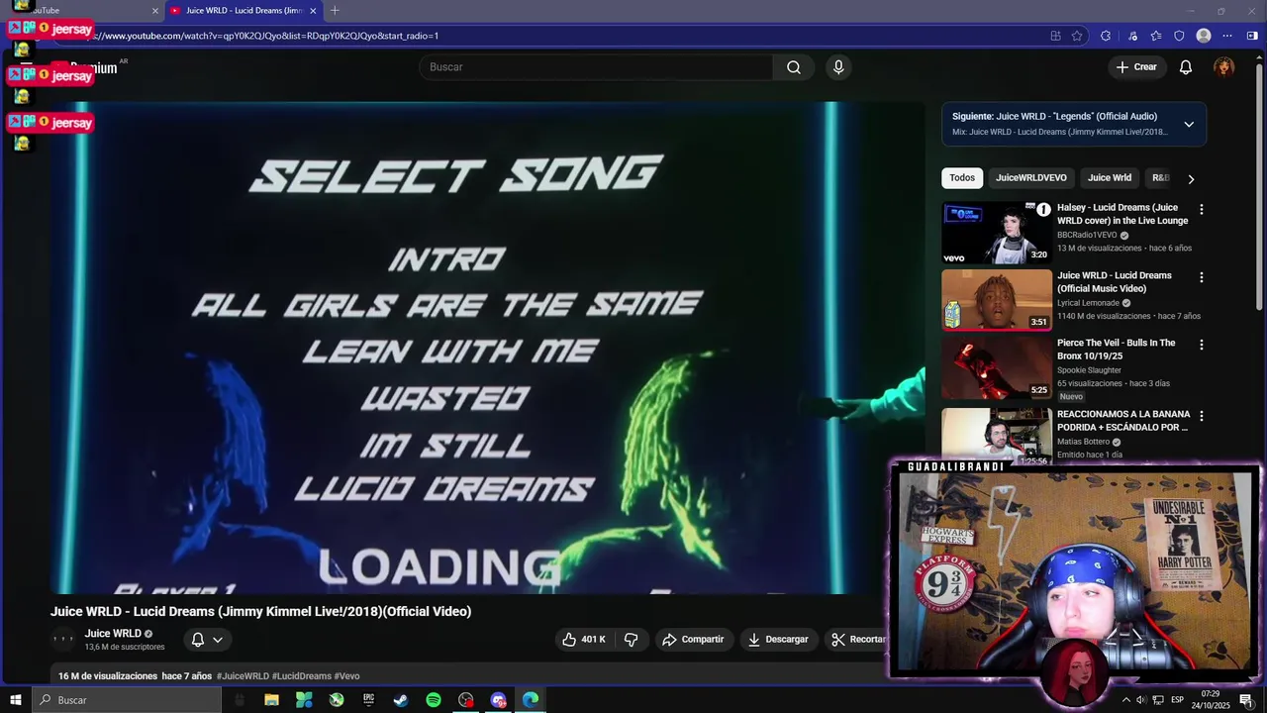Show hidden system tray icons chevron
1267x713 pixels.
1125,700
